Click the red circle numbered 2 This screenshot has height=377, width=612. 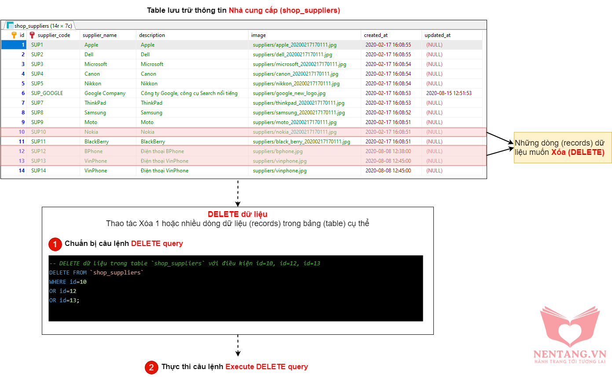151,367
